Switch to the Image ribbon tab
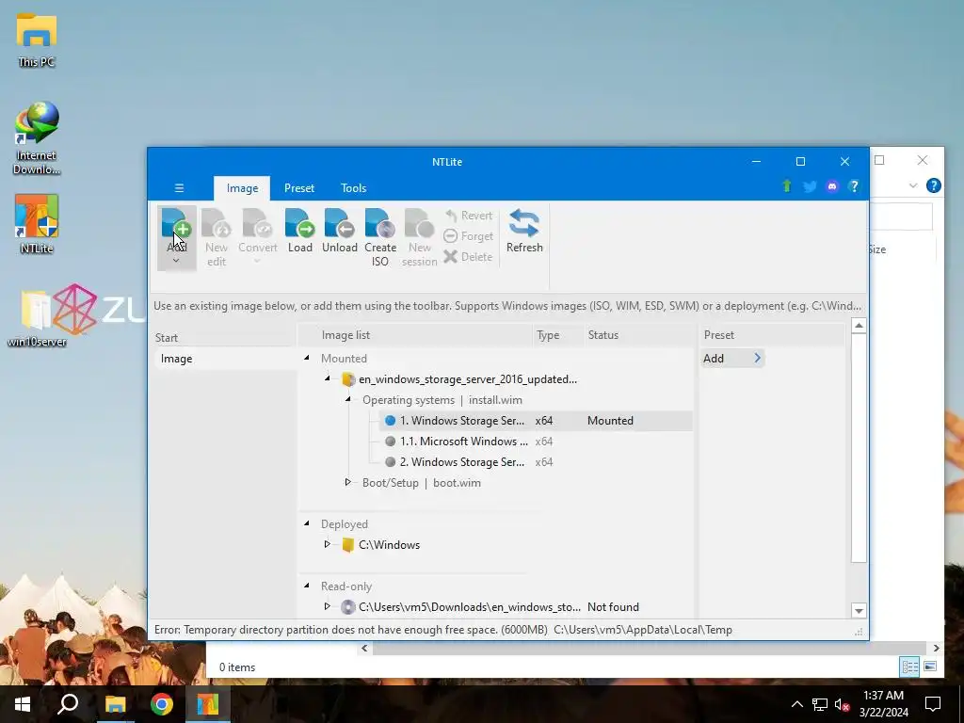This screenshot has width=964, height=723. [242, 188]
